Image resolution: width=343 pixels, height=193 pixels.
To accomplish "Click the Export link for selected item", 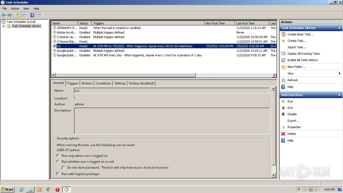I will [x=293, y=121].
